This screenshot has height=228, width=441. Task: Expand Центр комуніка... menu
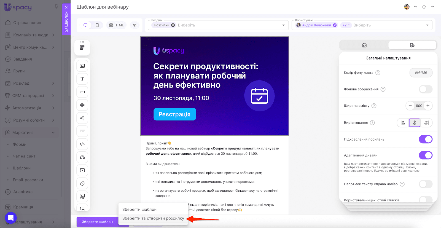coord(53,47)
